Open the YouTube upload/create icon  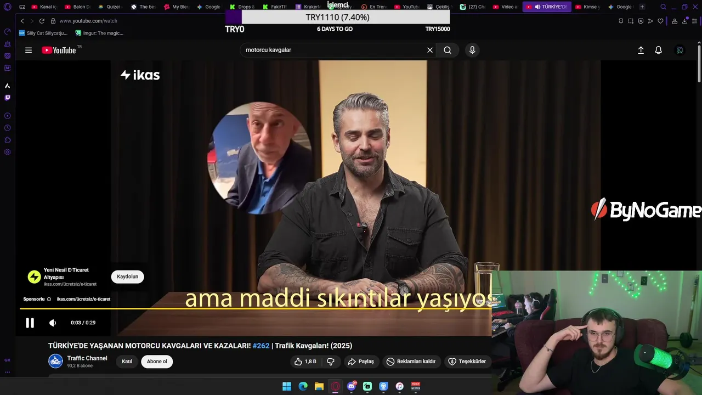point(641,50)
